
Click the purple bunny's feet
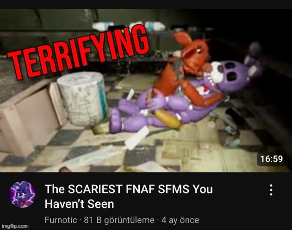(117, 121)
